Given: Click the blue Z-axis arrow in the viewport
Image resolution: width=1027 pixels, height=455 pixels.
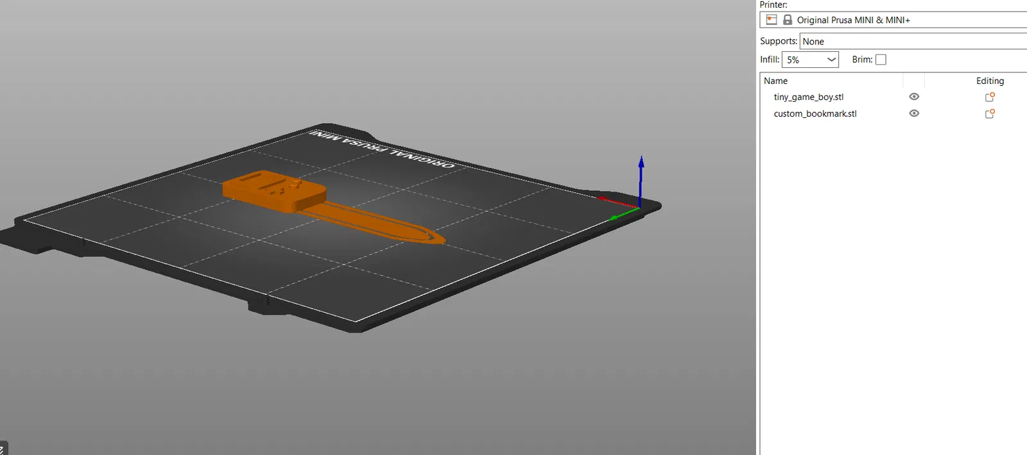Looking at the screenshot, I should coord(641,179).
